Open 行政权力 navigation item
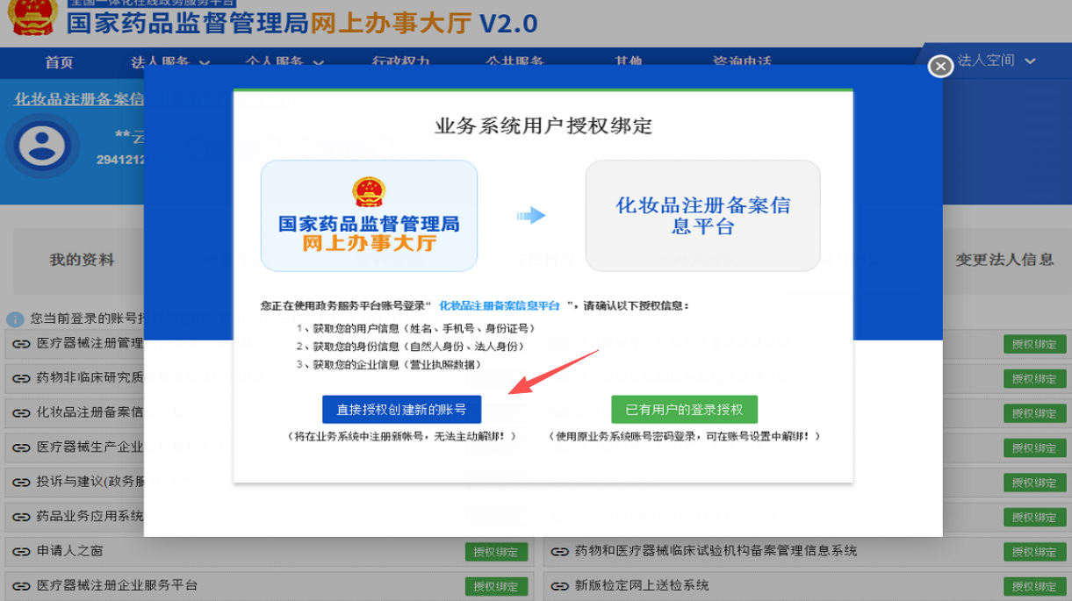1072x601 pixels. click(401, 61)
